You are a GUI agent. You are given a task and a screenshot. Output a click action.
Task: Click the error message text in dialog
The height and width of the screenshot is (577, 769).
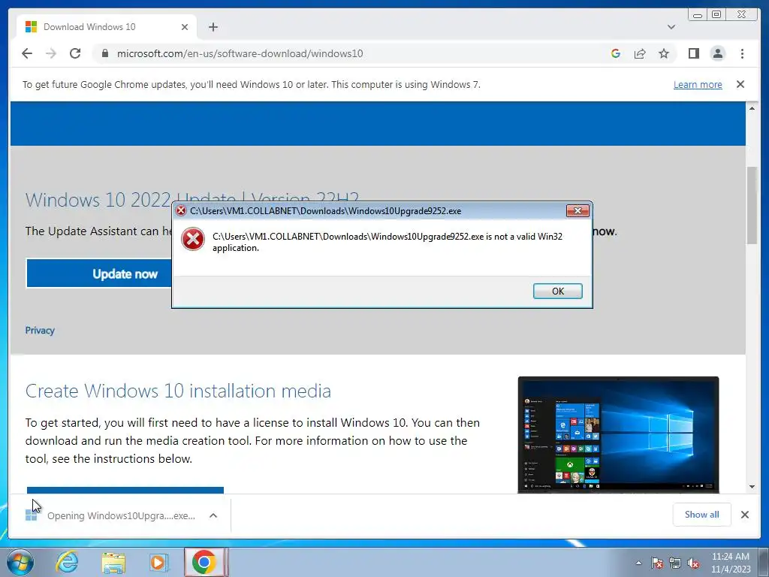point(387,242)
